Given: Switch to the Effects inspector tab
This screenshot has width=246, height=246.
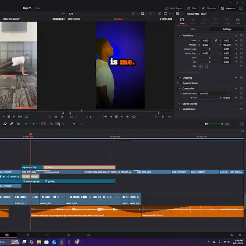Looking at the screenshot, I should pyautogui.click(x=204, y=21).
